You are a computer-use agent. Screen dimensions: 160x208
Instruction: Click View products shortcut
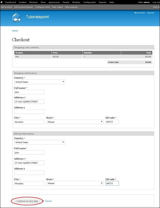coord(71,7)
